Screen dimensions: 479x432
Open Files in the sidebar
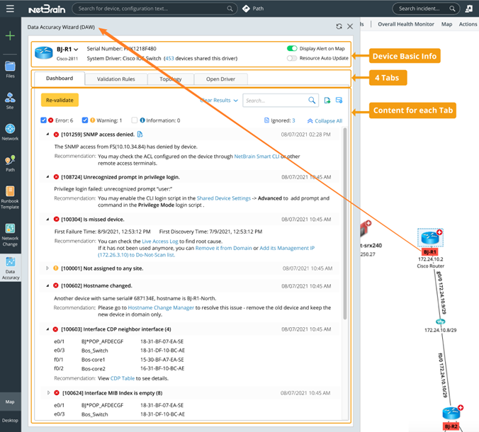10,69
